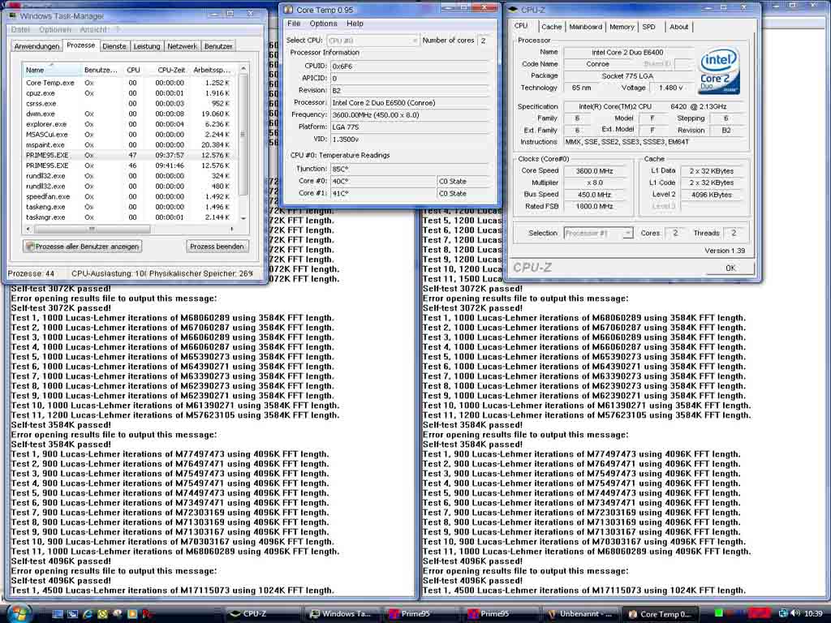Click process list scroll down arrow
This screenshot has width=831, height=623.
click(x=243, y=217)
